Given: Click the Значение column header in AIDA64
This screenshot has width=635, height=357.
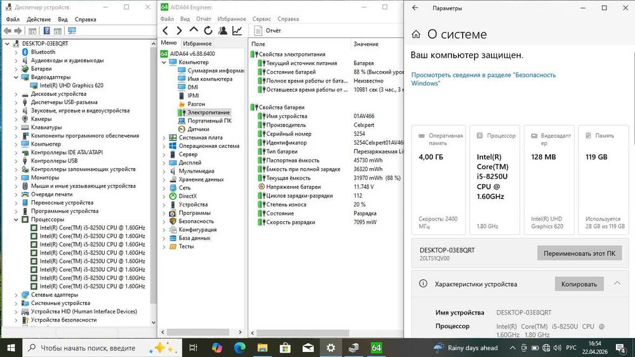Looking at the screenshot, I should [377, 44].
